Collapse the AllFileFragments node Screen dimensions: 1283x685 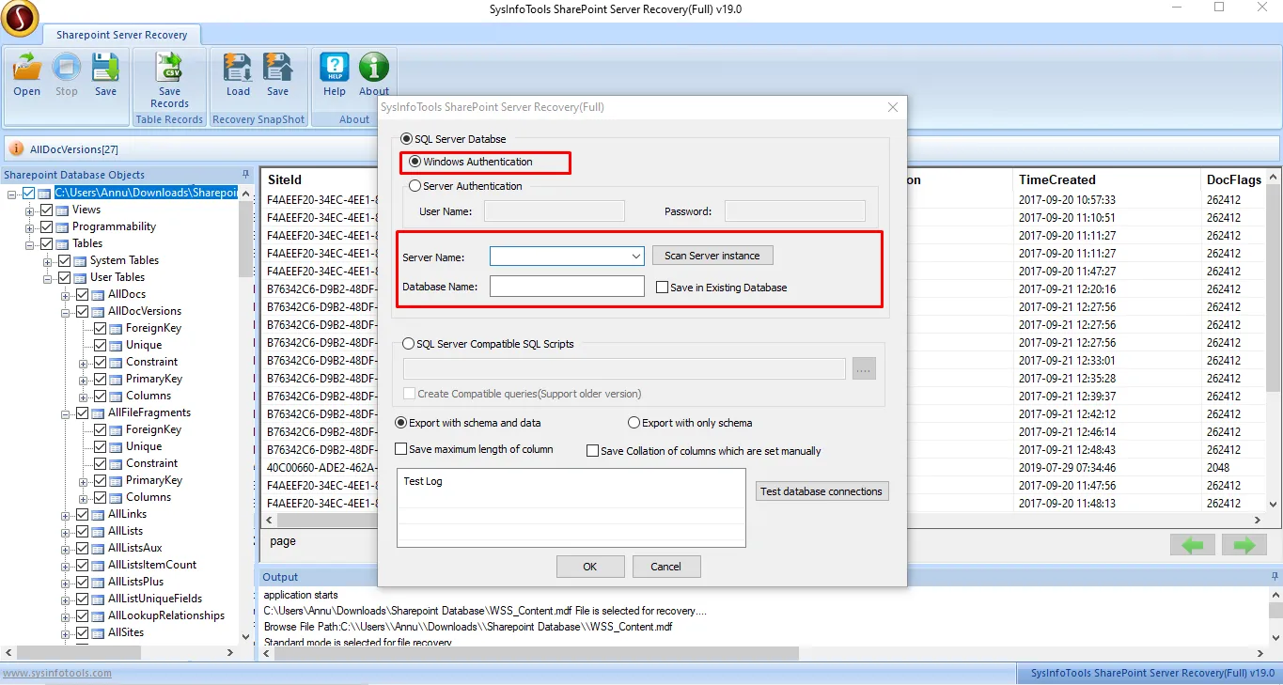pyautogui.click(x=66, y=413)
